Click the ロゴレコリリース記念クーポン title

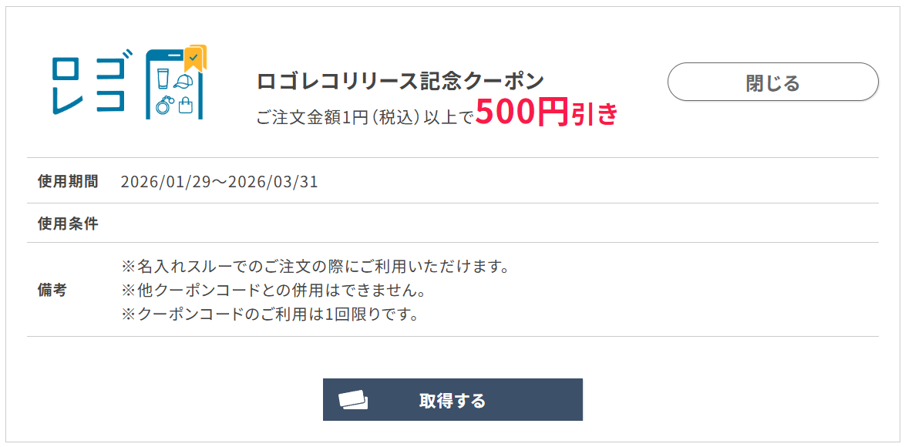(400, 81)
